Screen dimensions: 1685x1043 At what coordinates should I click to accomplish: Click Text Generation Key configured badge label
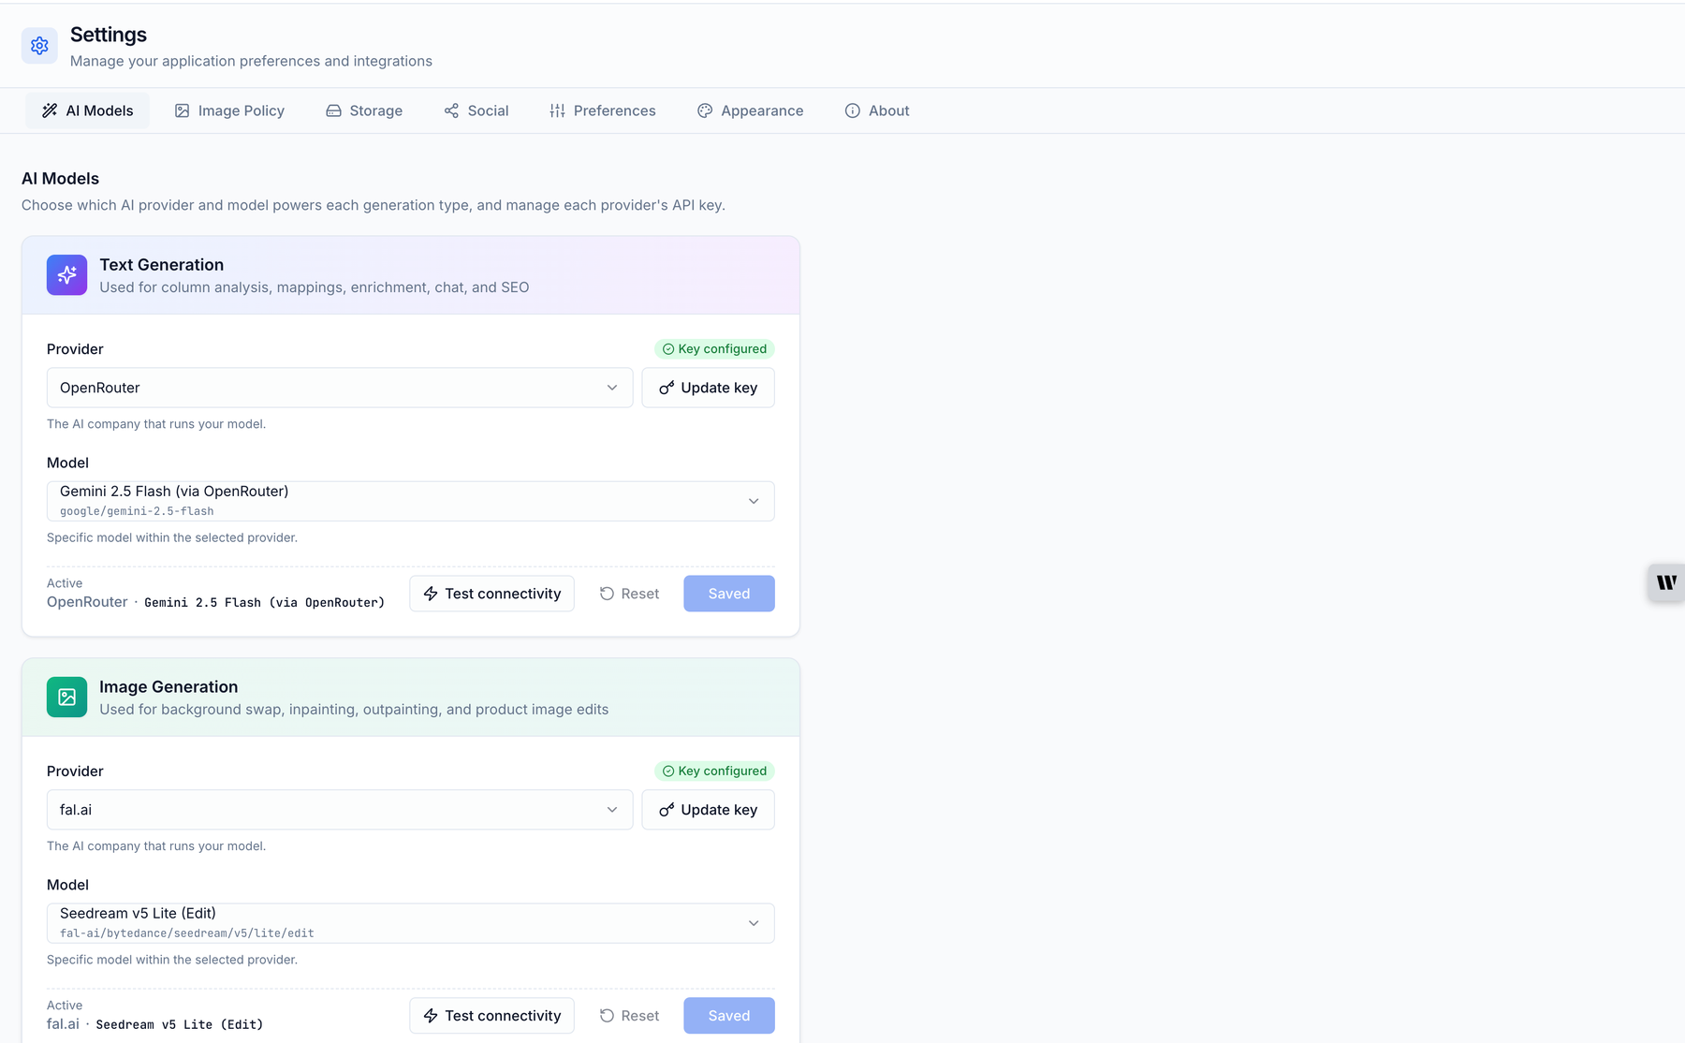click(723, 349)
